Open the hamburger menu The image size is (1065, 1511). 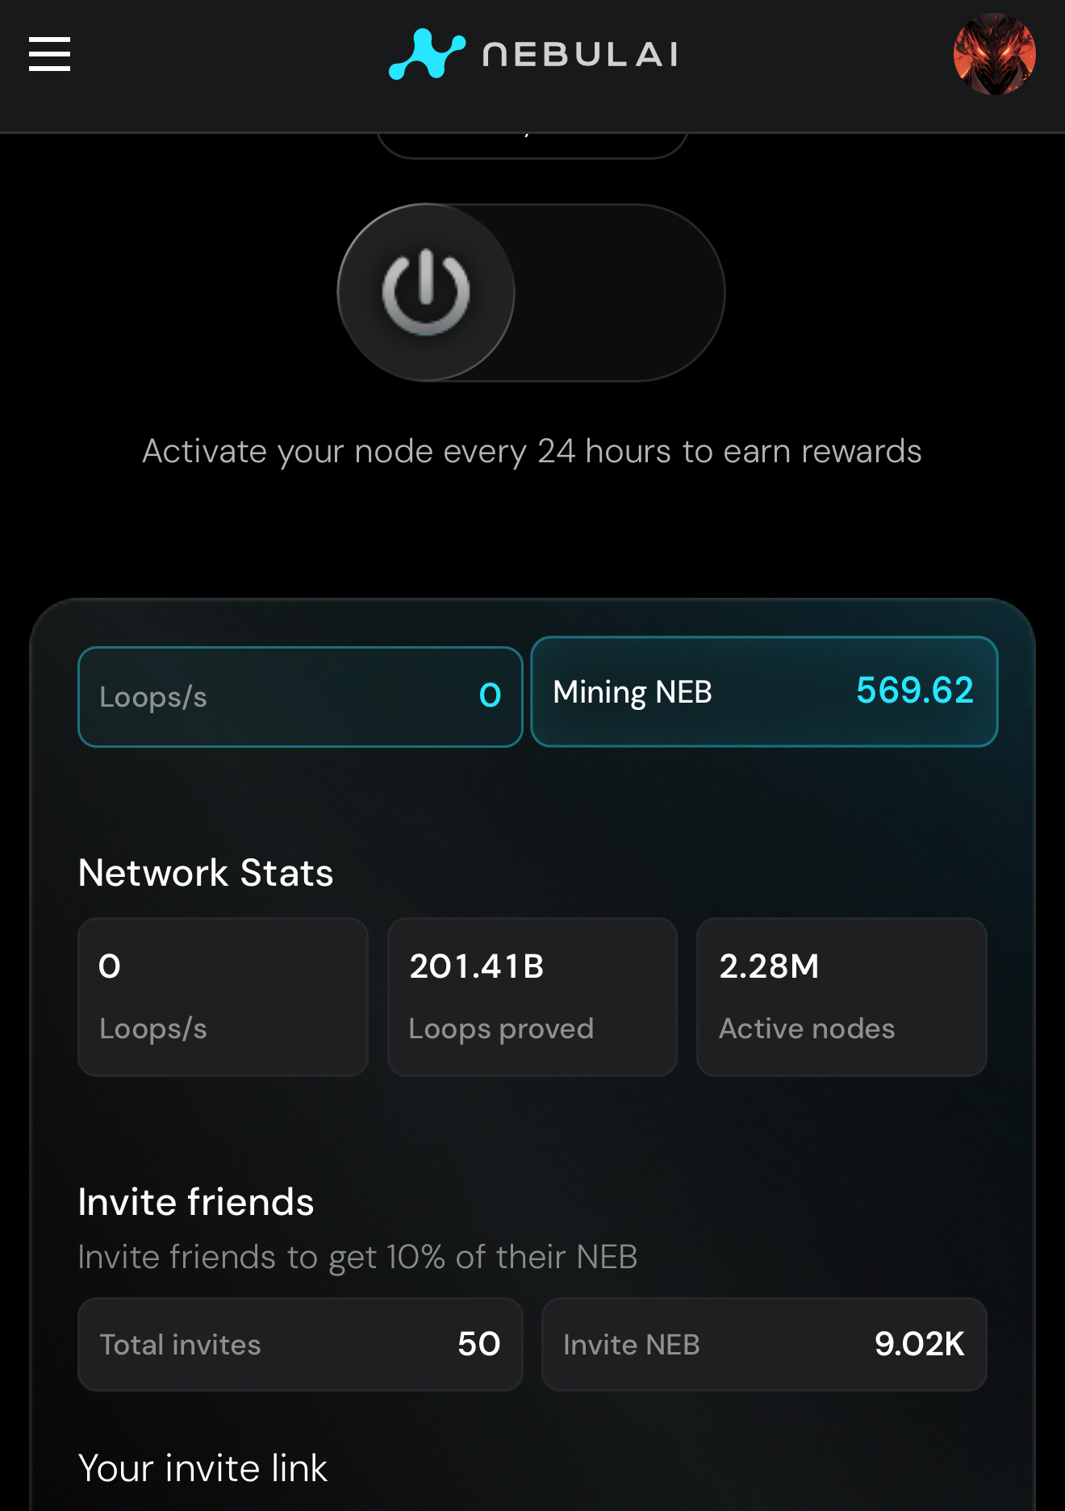pos(49,54)
